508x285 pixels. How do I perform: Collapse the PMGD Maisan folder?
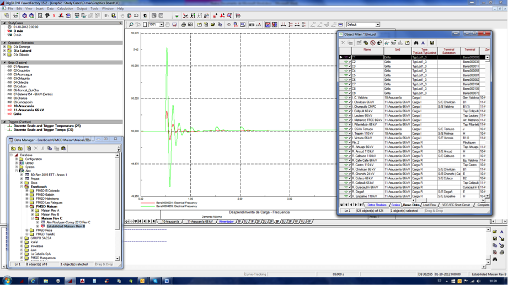click(27, 206)
